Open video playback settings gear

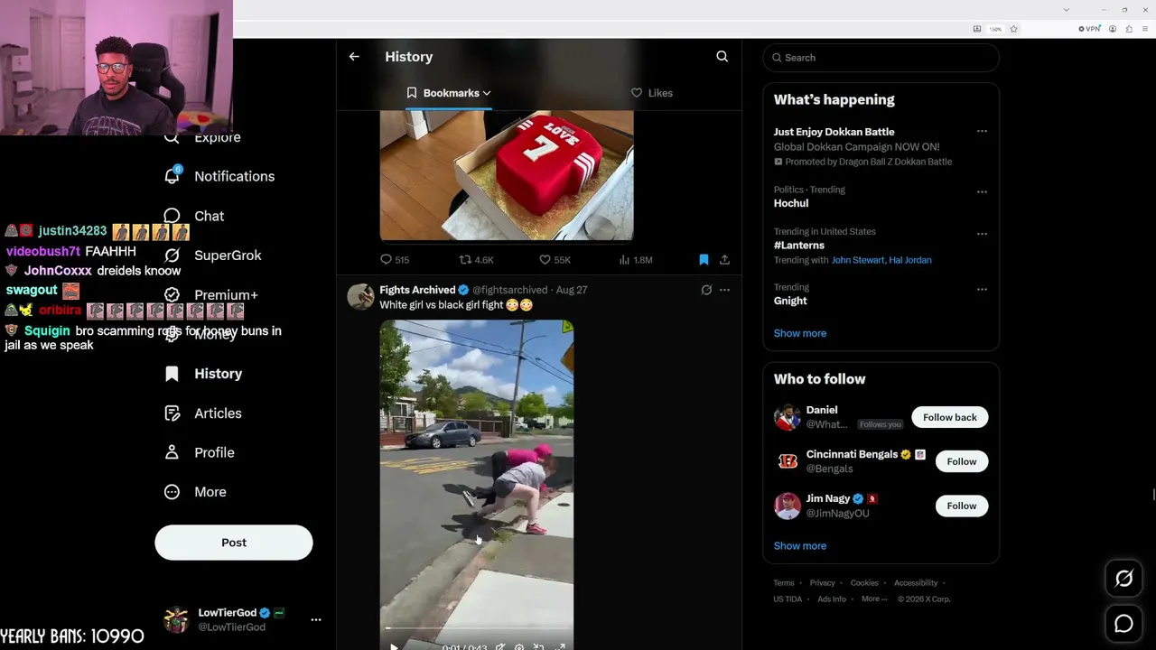(x=519, y=646)
